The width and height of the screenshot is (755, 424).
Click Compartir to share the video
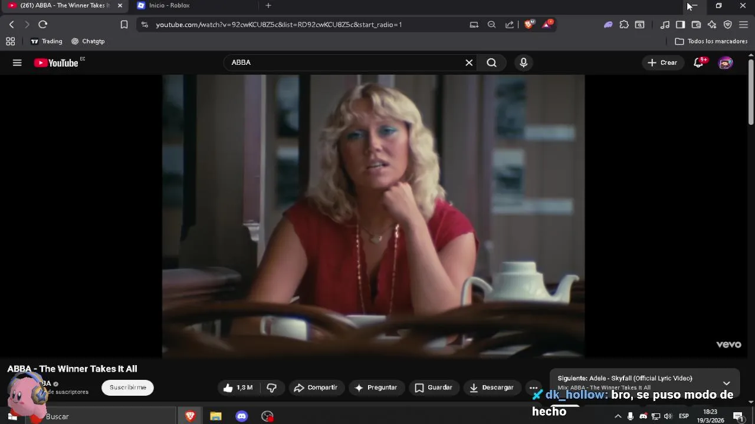point(316,387)
